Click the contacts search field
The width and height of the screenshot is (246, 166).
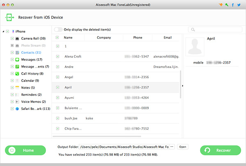point(215,30)
